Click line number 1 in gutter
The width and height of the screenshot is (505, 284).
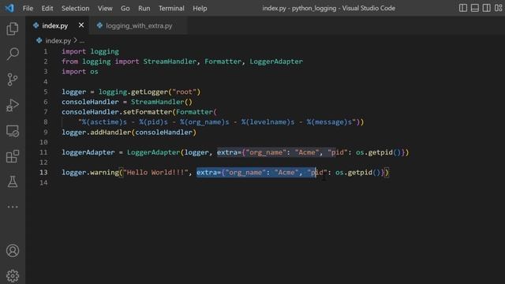[x=46, y=51]
